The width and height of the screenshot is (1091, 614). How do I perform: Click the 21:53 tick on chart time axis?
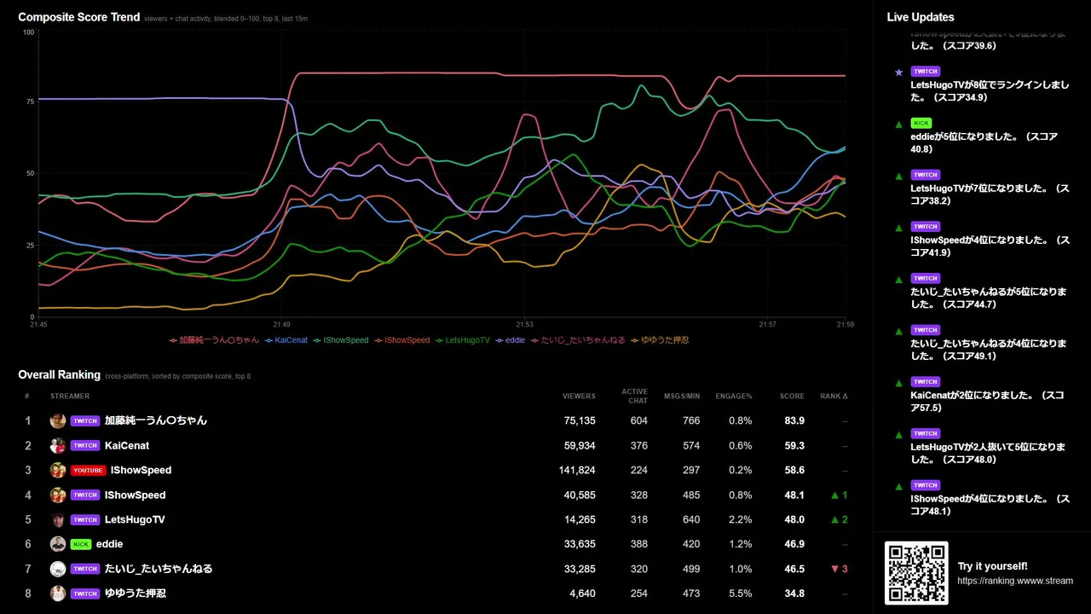click(x=524, y=324)
